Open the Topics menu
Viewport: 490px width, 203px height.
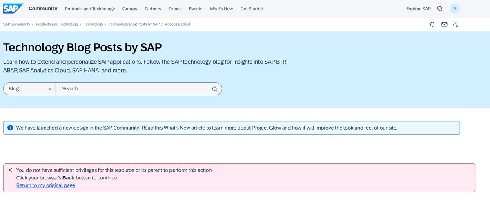[x=175, y=9]
